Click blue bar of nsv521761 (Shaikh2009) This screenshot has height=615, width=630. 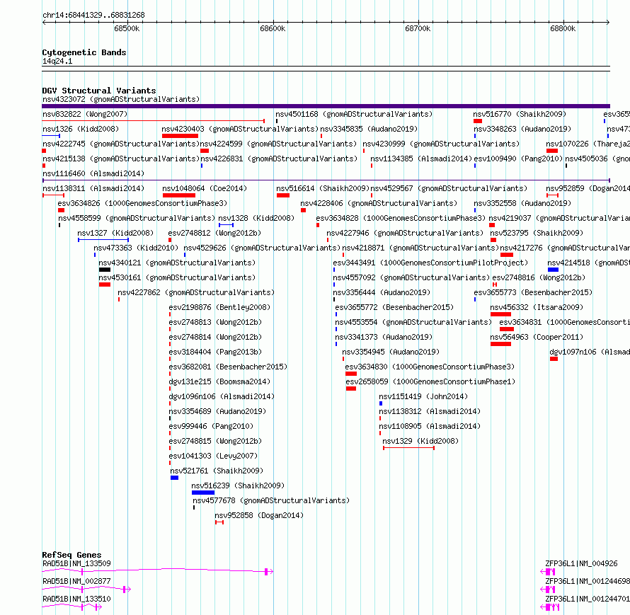pos(174,478)
